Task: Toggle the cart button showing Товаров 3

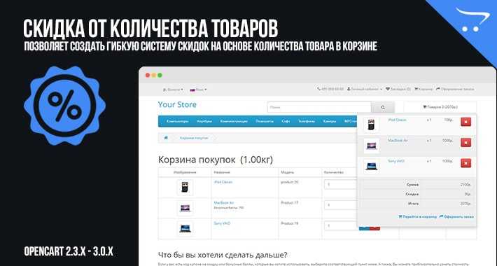Action: point(440,107)
